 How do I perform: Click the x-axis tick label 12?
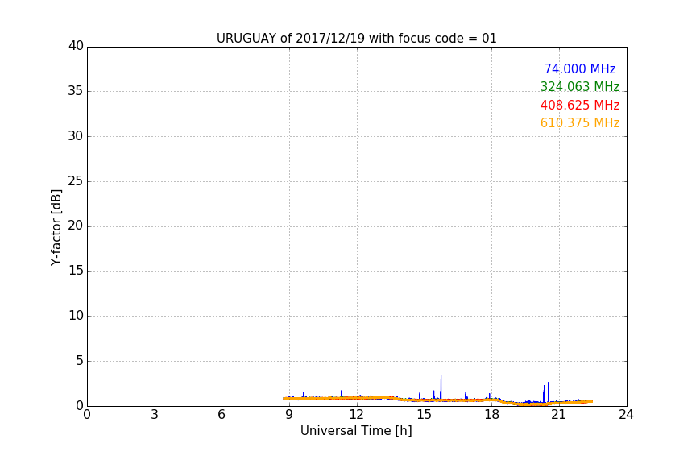[x=357, y=415]
